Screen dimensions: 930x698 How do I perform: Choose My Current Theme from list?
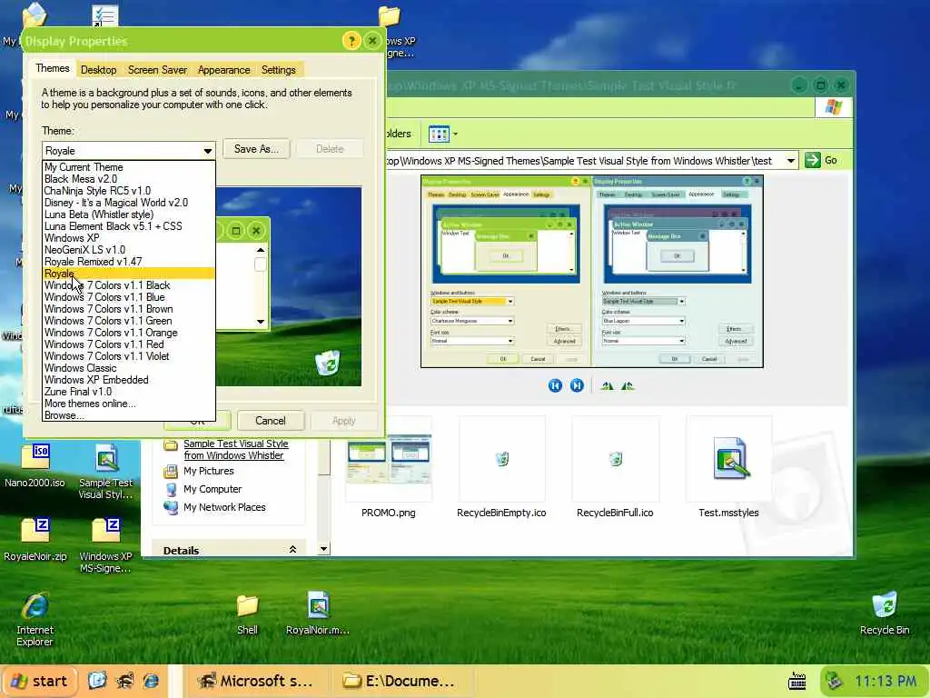tap(129, 167)
